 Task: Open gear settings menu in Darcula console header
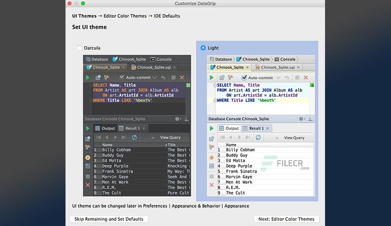(178, 119)
